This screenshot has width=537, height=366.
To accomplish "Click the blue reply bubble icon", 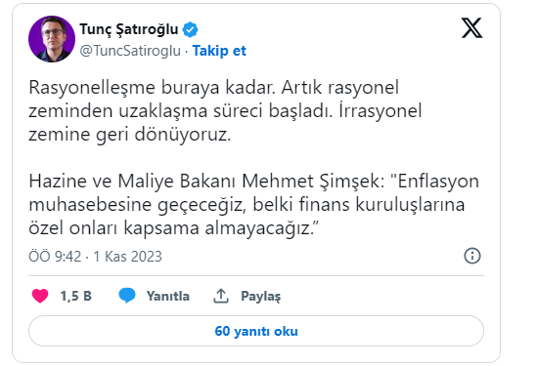I will click(127, 296).
